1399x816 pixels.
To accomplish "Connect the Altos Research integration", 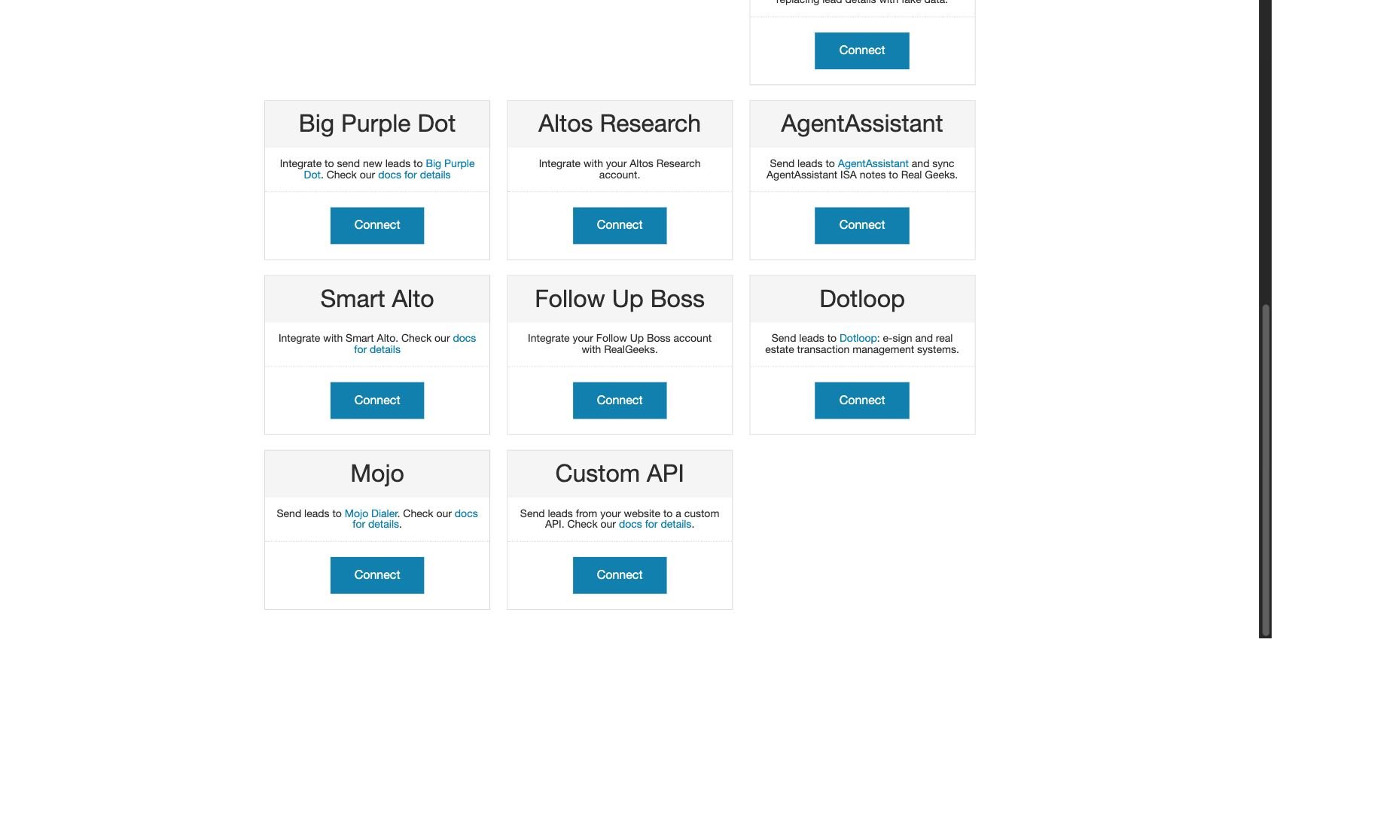I will 619,225.
